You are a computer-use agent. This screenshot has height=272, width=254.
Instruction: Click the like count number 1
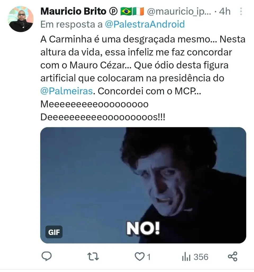[x=149, y=257]
